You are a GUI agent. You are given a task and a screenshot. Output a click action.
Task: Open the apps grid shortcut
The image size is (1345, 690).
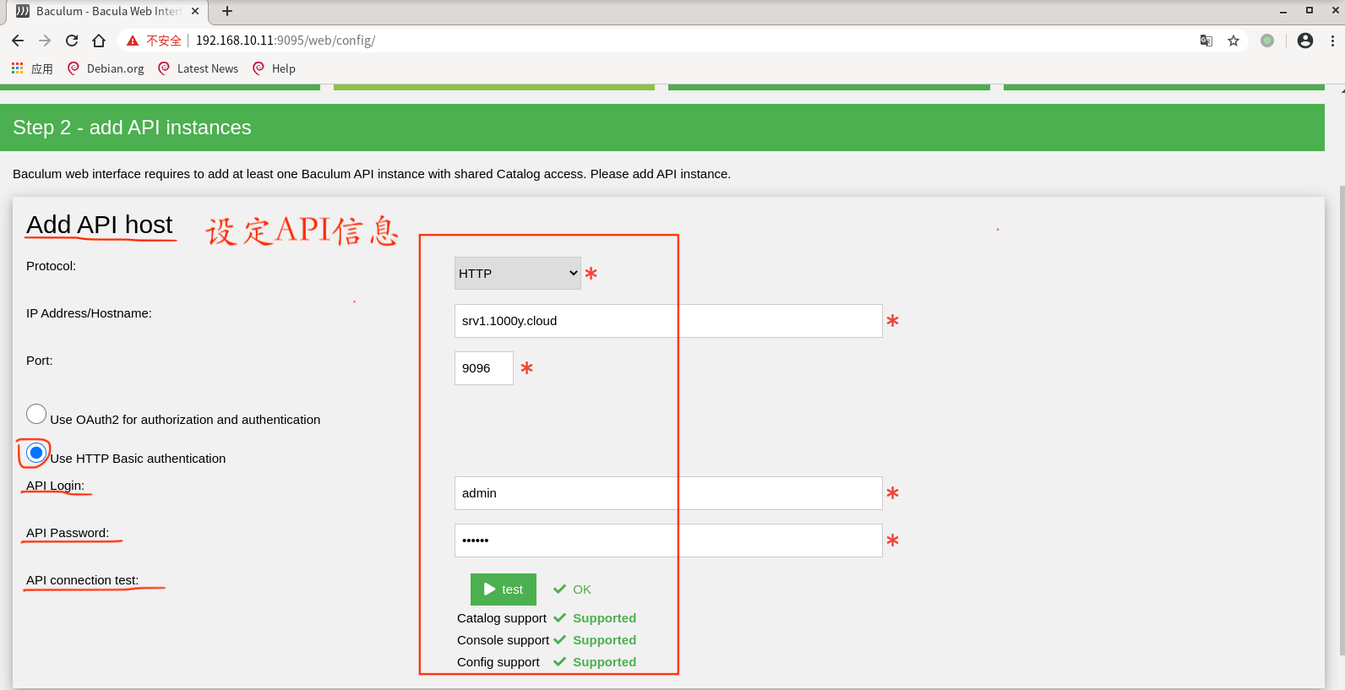[18, 68]
